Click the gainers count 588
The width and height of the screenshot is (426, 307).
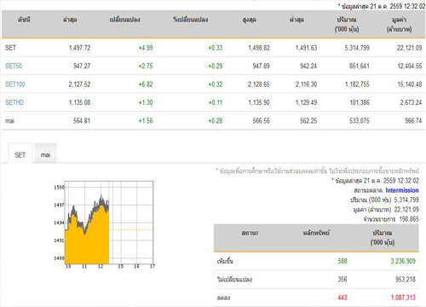click(343, 261)
